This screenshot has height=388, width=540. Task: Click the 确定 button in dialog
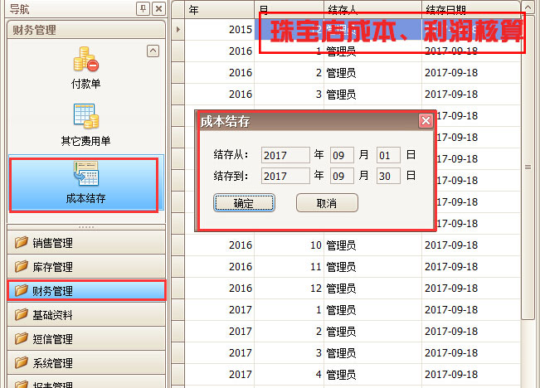tap(244, 203)
